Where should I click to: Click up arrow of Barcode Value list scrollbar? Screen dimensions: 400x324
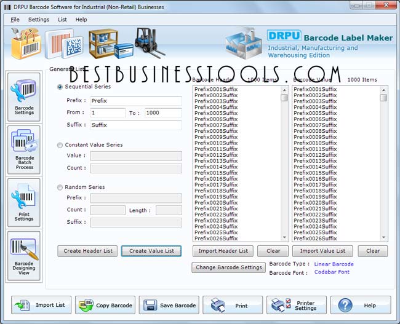[x=383, y=90]
